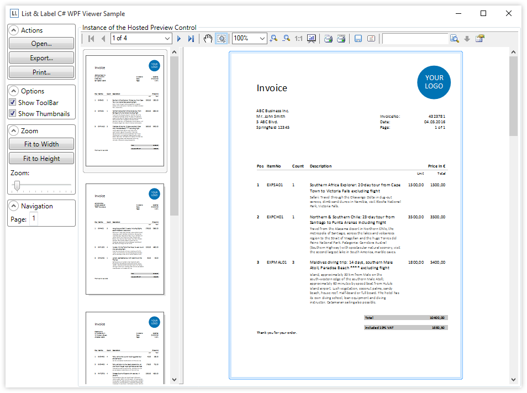This screenshot has width=527, height=393.
Task: Click the zoom out magnifier icon
Action: pos(286,39)
